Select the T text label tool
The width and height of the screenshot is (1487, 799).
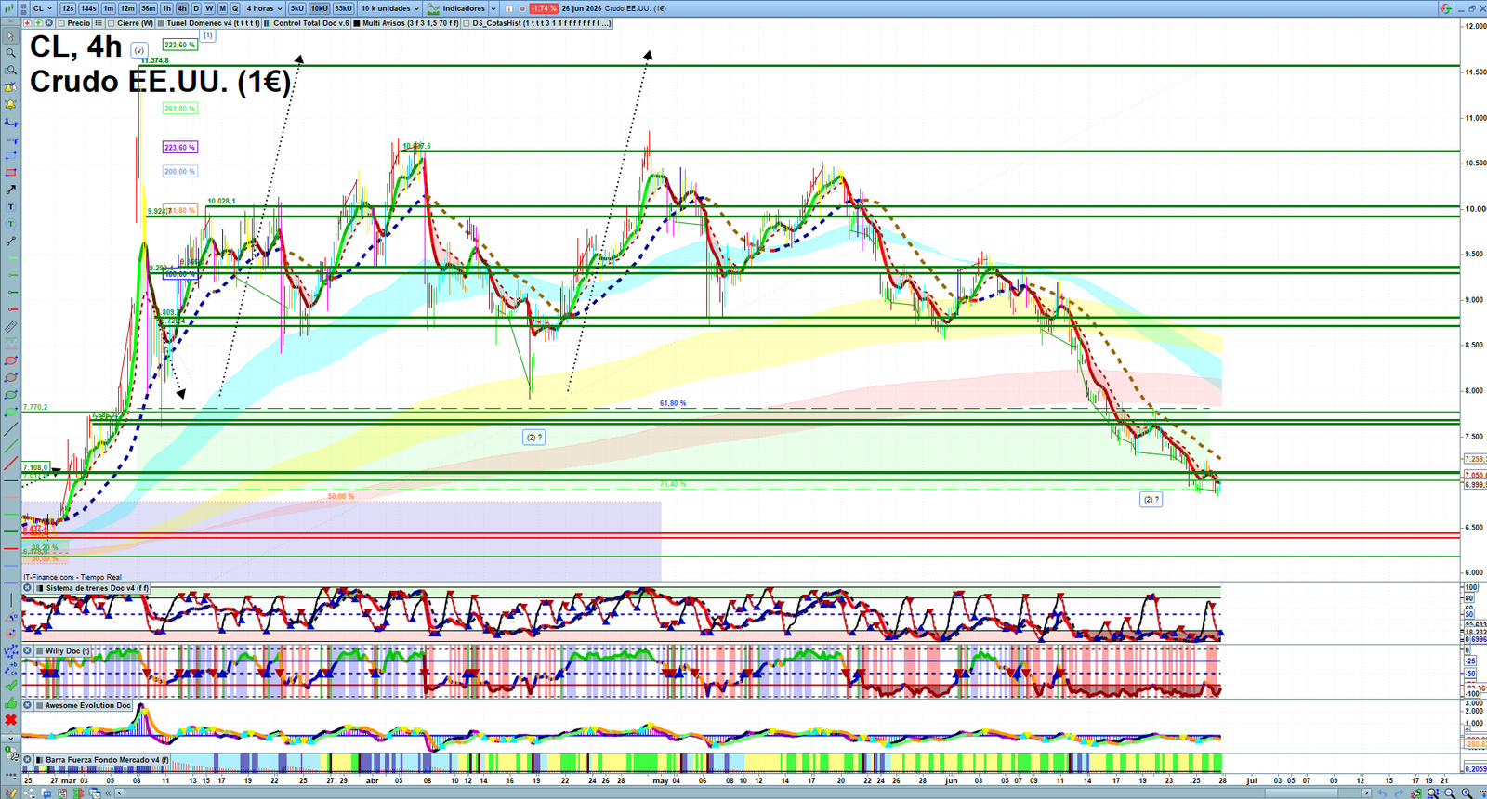pyautogui.click(x=10, y=206)
